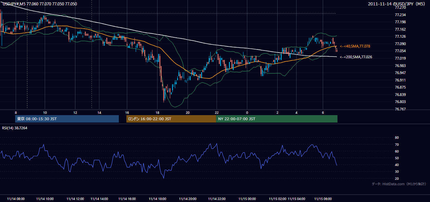The width and height of the screenshot is (430, 202).
Task: Click the RSI(14) 38.7264 label
Action: [x=15, y=128]
